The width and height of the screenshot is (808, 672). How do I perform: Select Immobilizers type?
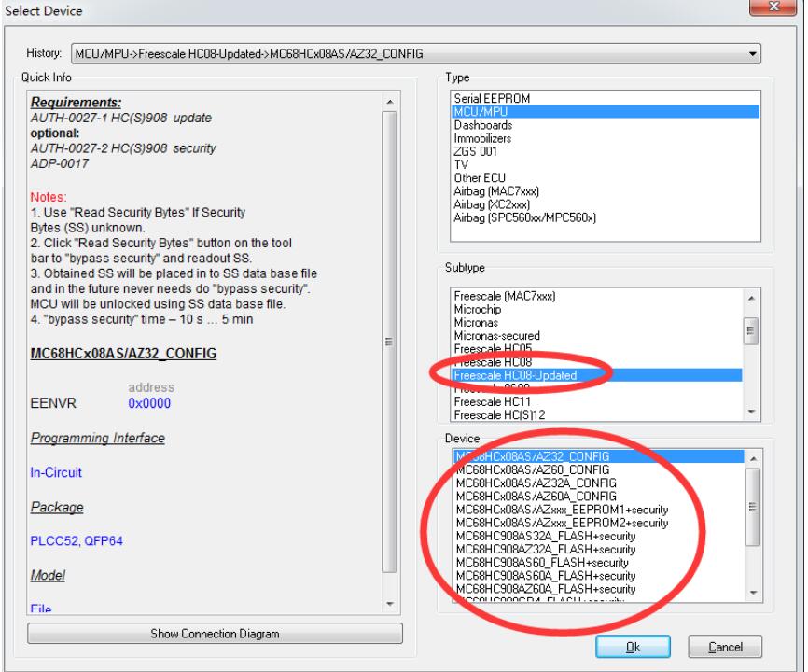pyautogui.click(x=482, y=138)
